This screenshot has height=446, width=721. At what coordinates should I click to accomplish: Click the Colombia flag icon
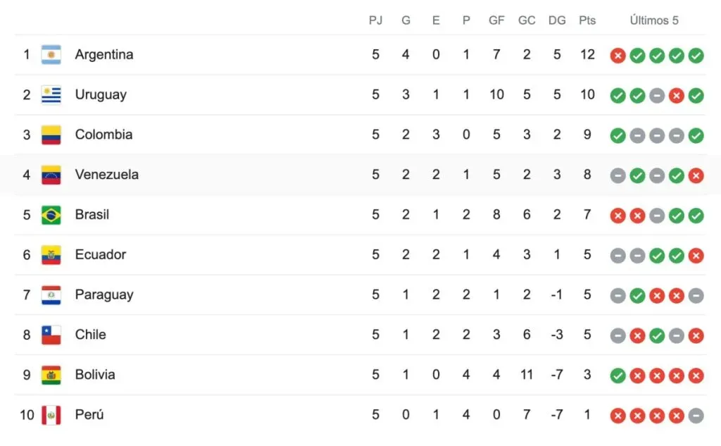click(x=51, y=135)
